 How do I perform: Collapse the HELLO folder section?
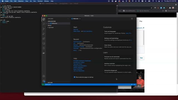(x=50, y=26)
